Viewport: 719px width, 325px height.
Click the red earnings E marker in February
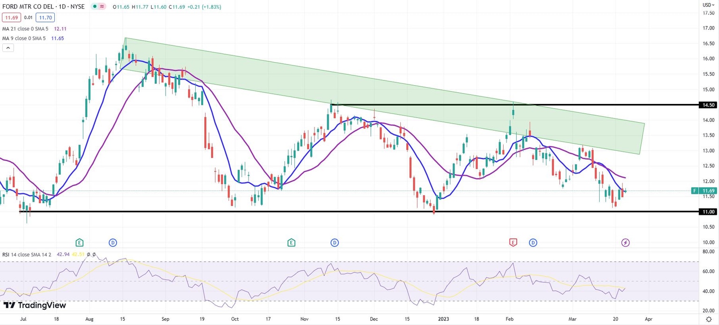coord(514,243)
